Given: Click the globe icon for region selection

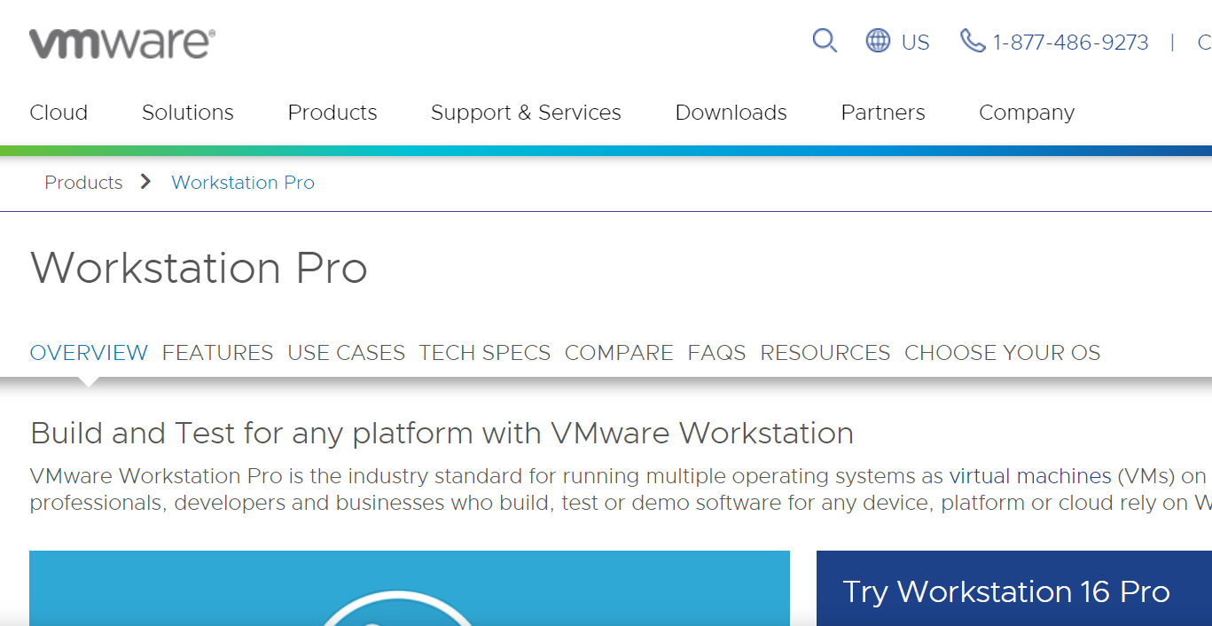Looking at the screenshot, I should coord(877,41).
